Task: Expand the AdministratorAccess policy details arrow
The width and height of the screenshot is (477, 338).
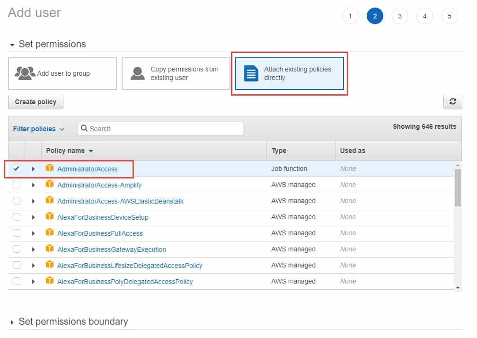Action: [x=33, y=168]
